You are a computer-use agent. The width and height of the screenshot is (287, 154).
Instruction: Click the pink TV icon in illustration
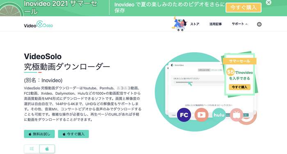click(237, 115)
